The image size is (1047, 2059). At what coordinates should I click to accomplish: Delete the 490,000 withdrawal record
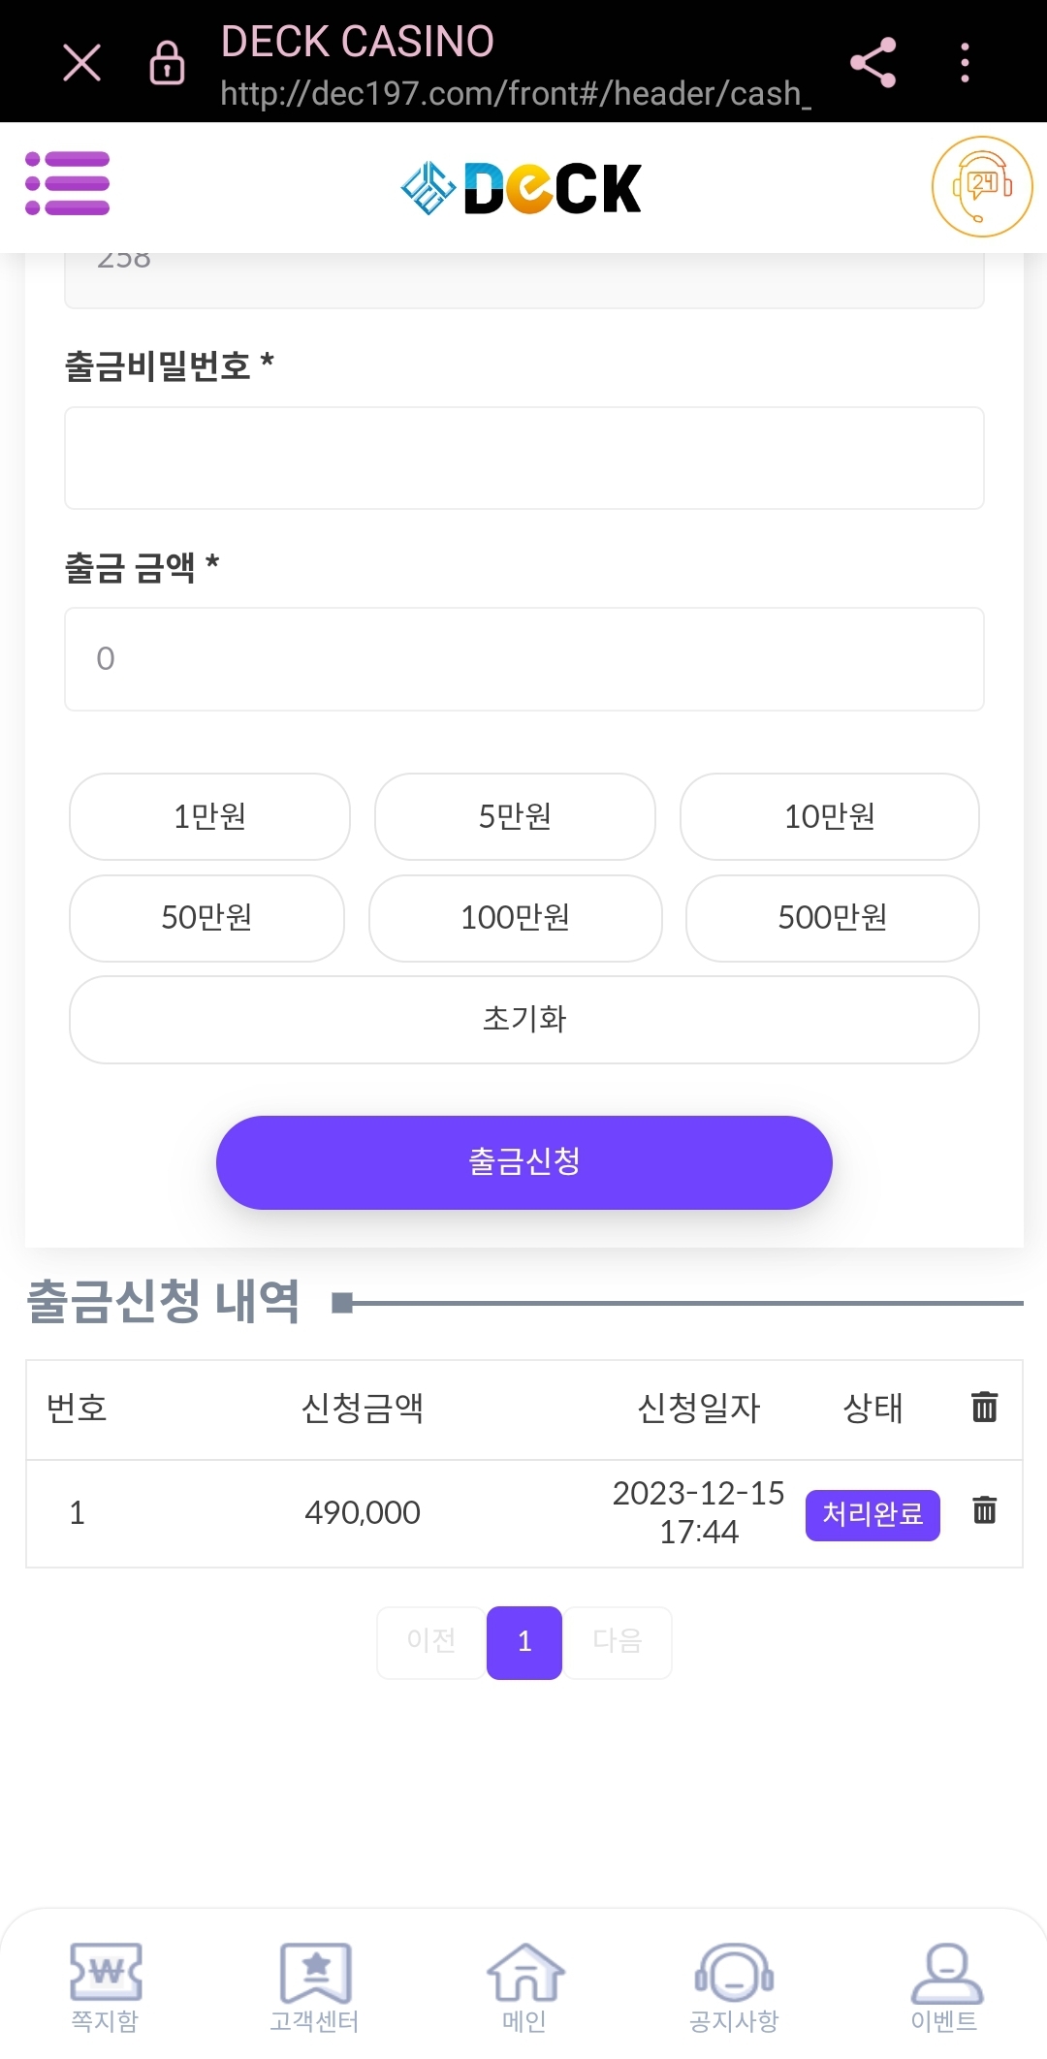tap(984, 1510)
